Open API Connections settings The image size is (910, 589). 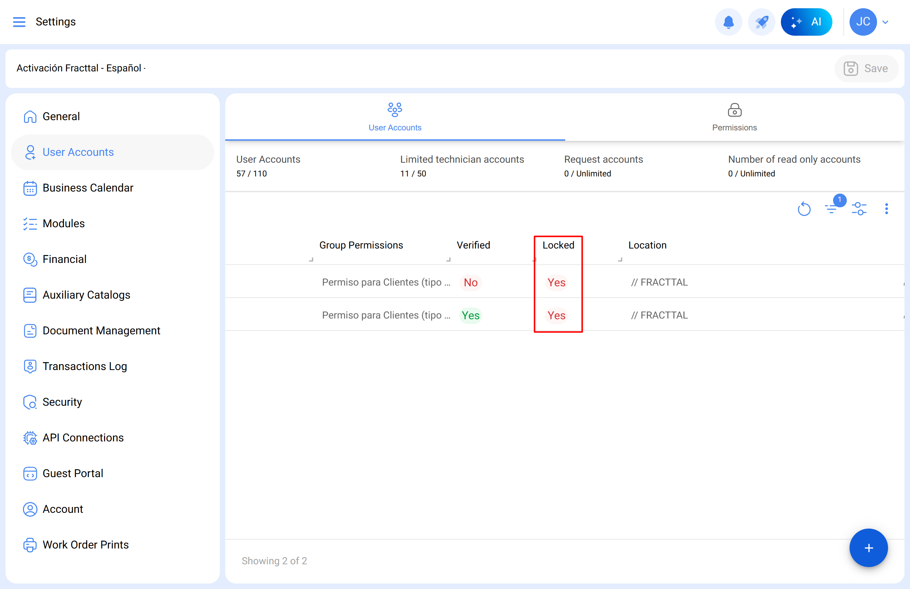83,437
